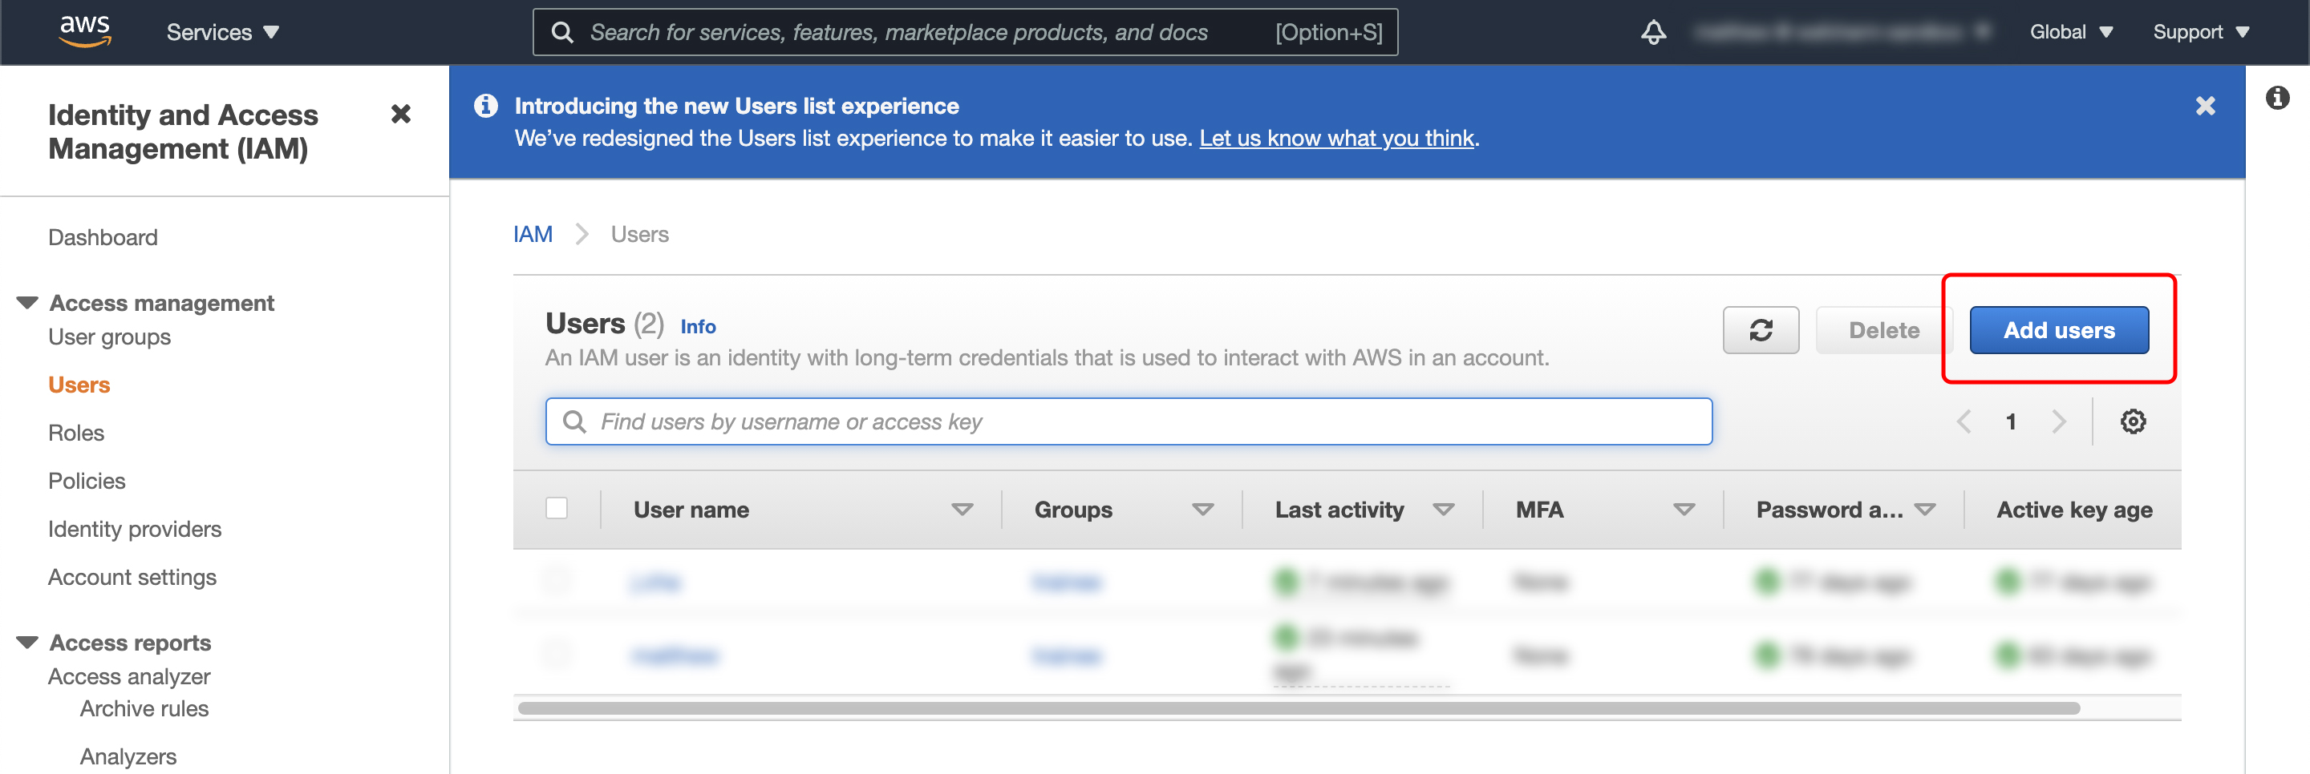Focus the top services search box
This screenshot has width=2310, height=774.
click(x=965, y=32)
